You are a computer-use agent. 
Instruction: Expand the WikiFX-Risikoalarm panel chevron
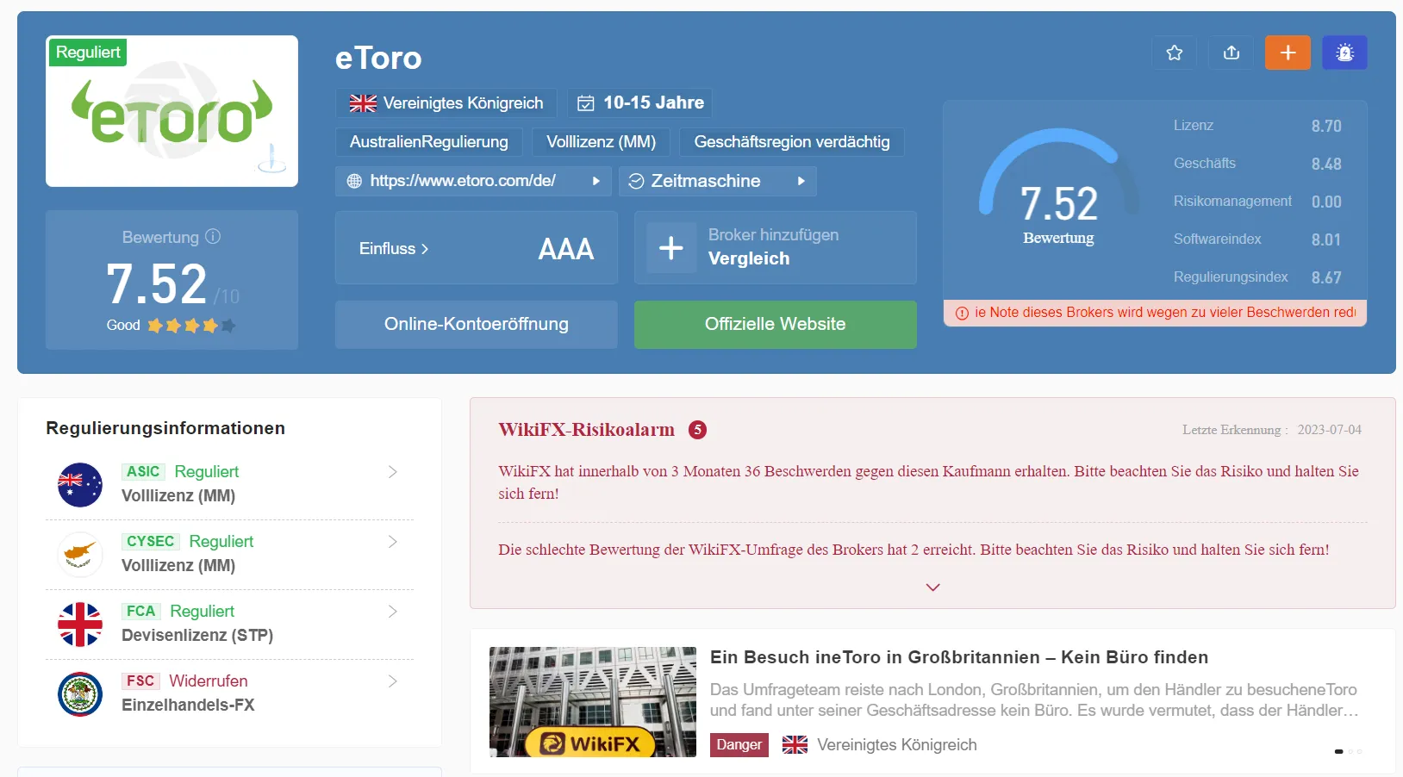click(932, 587)
